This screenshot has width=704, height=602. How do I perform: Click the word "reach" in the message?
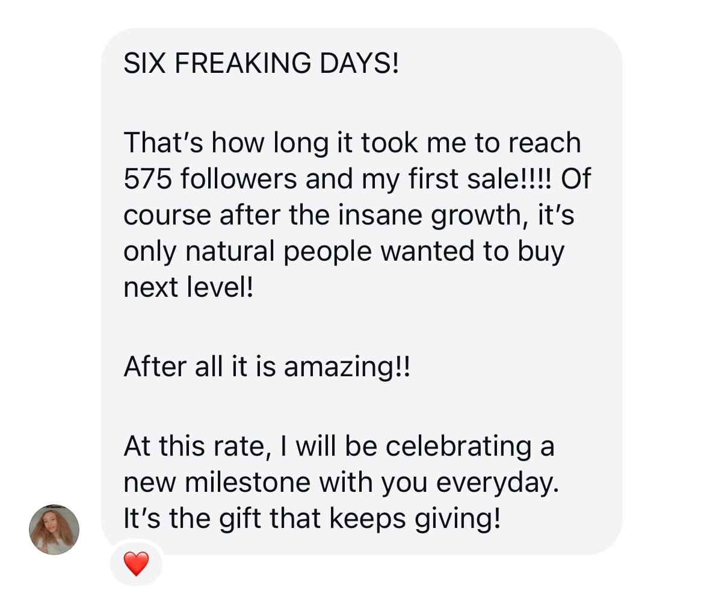pyautogui.click(x=545, y=143)
